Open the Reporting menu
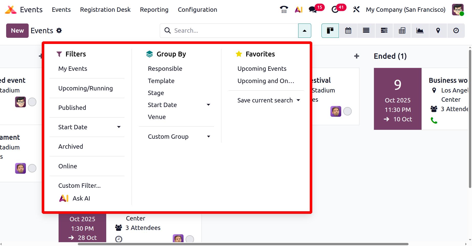 tap(154, 10)
